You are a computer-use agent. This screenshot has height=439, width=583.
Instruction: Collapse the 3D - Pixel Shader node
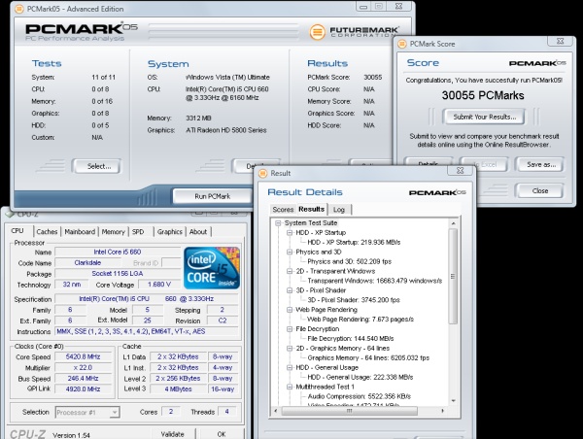290,290
